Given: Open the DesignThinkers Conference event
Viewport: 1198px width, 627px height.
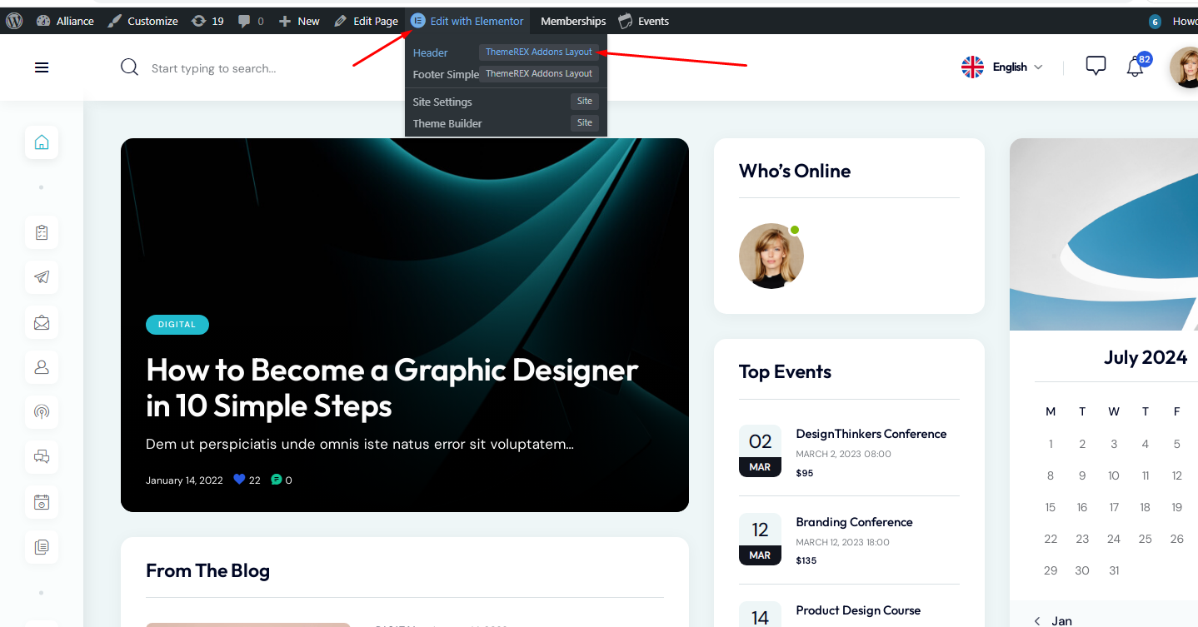Looking at the screenshot, I should (x=871, y=434).
